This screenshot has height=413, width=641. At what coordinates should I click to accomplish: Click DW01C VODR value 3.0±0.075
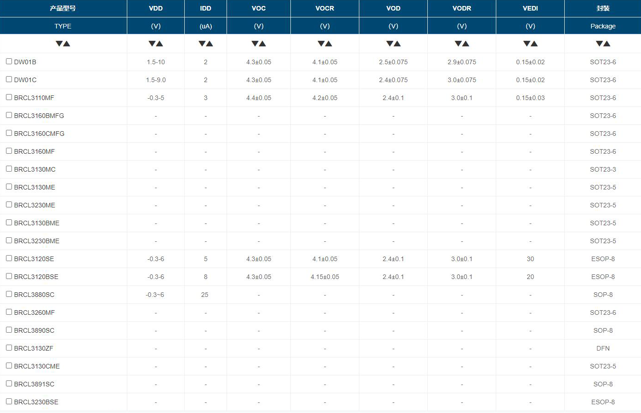pyautogui.click(x=462, y=80)
